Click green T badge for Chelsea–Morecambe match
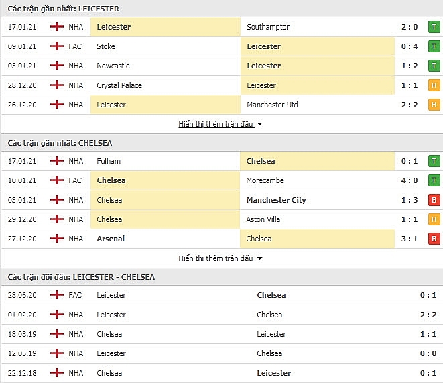This screenshot has height=383, width=443. tap(434, 180)
